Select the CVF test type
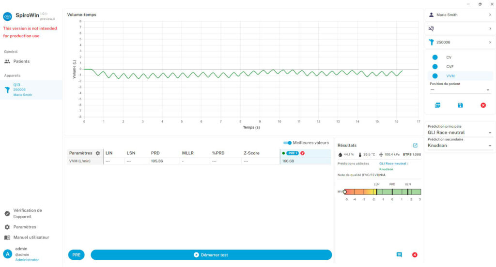 460,67
